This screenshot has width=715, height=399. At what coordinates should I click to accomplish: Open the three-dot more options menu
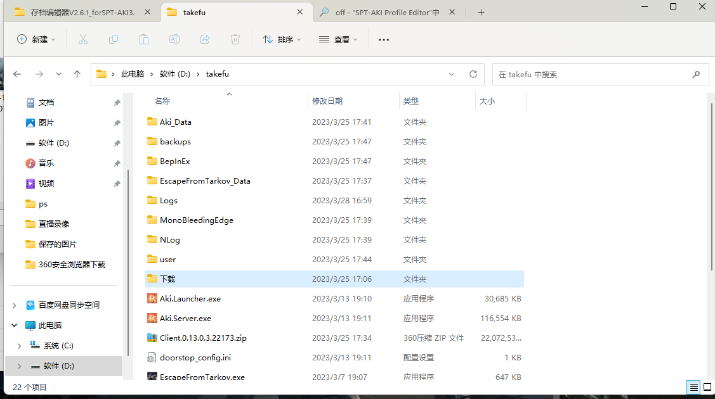383,39
